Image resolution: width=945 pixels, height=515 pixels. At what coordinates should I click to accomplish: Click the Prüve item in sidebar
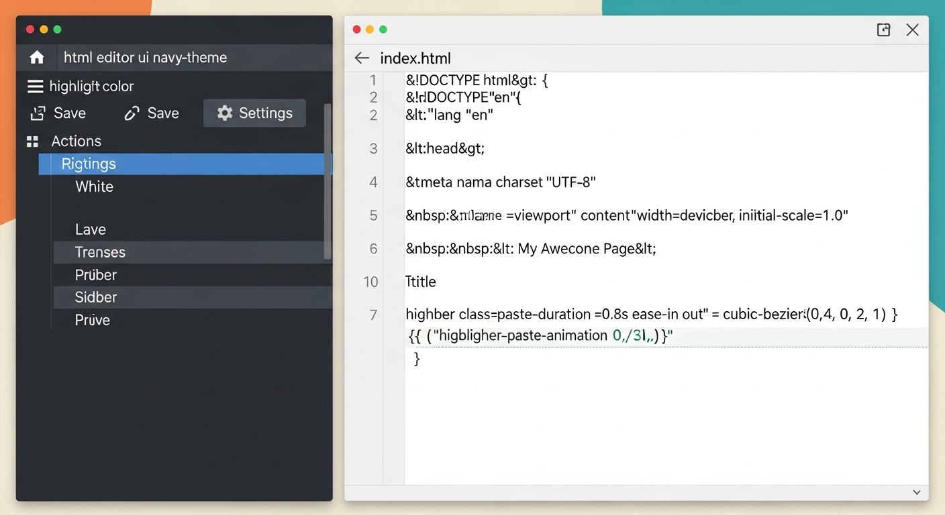click(x=93, y=320)
